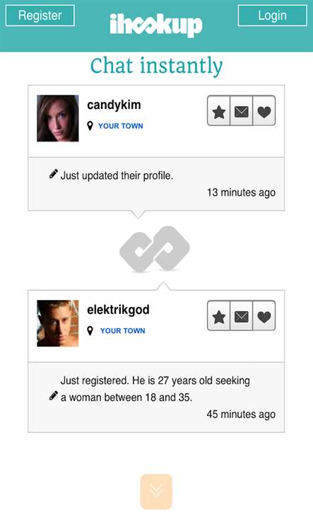Open the envelope icon for elektrikgod
This screenshot has width=313, height=522.
[x=242, y=315]
